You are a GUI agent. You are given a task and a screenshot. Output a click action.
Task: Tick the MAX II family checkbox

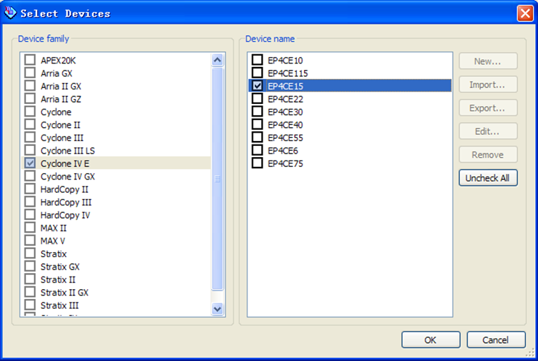click(30, 228)
